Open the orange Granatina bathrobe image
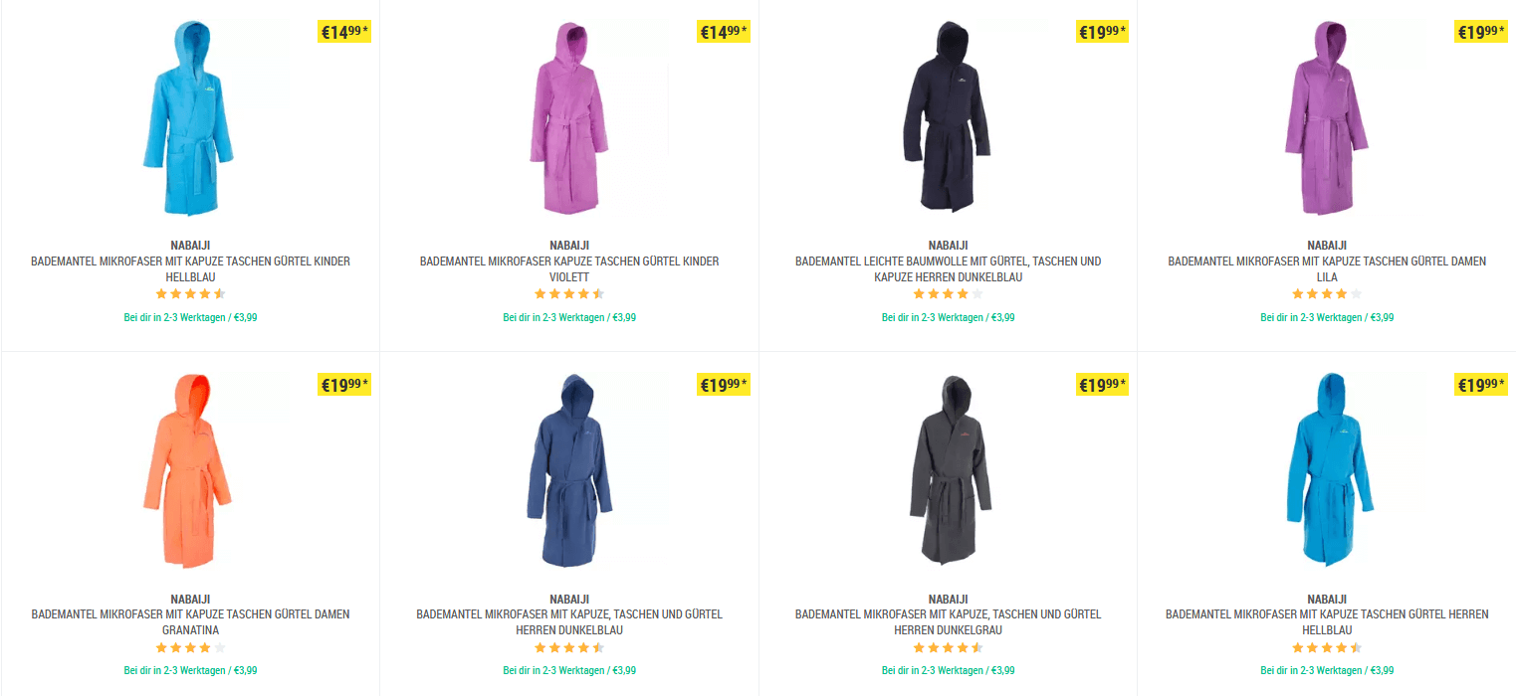This screenshot has width=1516, height=696. [189, 470]
